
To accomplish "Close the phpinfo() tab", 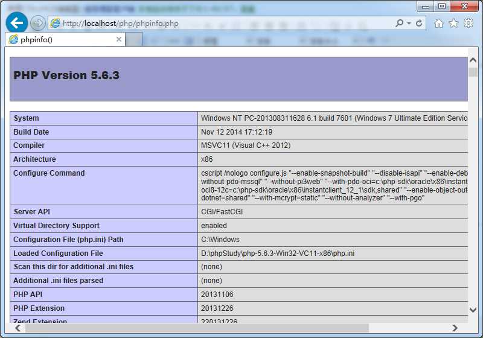I will click(118, 39).
